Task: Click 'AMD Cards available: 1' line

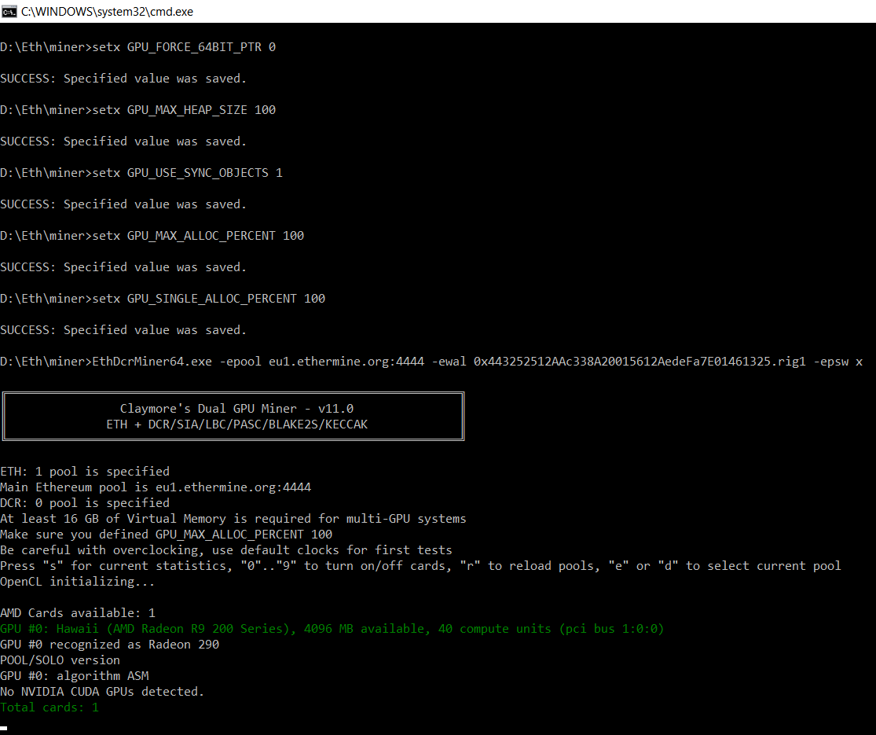Action: (78, 612)
